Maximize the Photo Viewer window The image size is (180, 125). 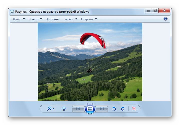pos(155,10)
